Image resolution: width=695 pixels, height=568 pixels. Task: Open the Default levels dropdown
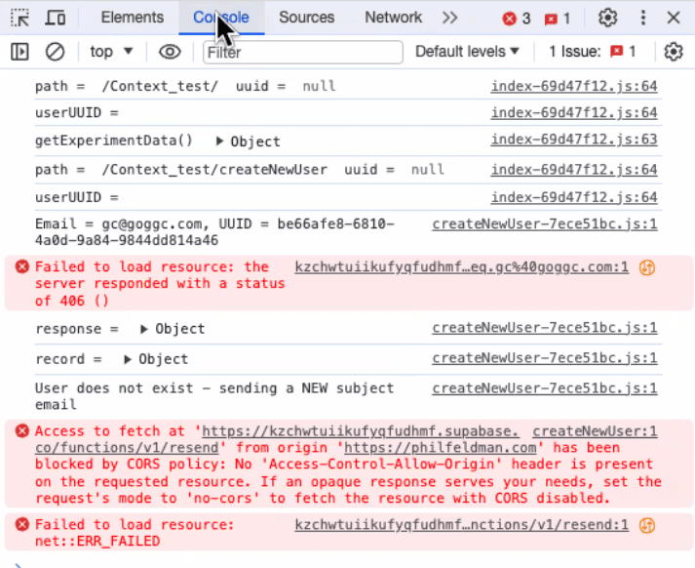point(468,52)
